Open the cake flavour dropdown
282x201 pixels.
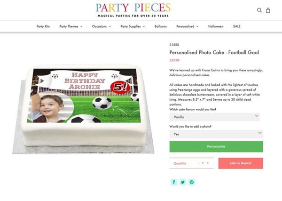point(214,117)
